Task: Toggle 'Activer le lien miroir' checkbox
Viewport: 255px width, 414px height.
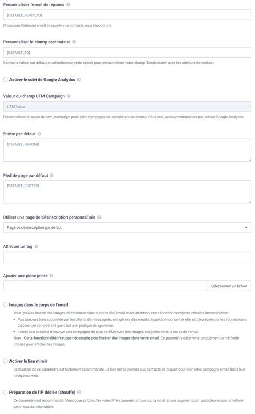Action: click(x=5, y=361)
